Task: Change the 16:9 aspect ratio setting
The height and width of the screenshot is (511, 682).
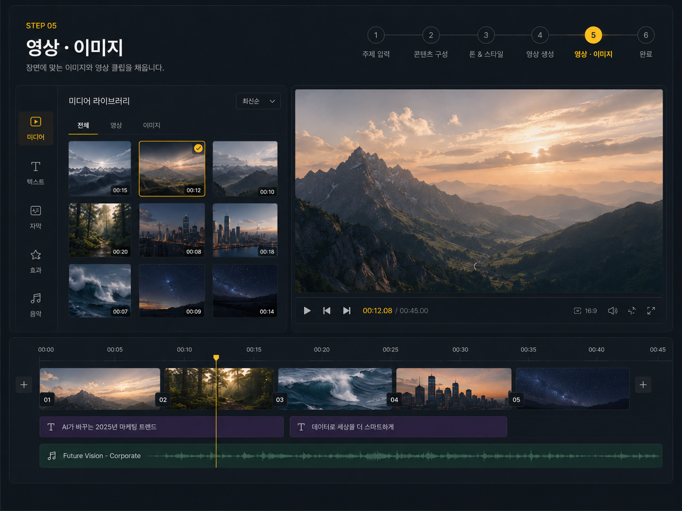Action: 585,311
